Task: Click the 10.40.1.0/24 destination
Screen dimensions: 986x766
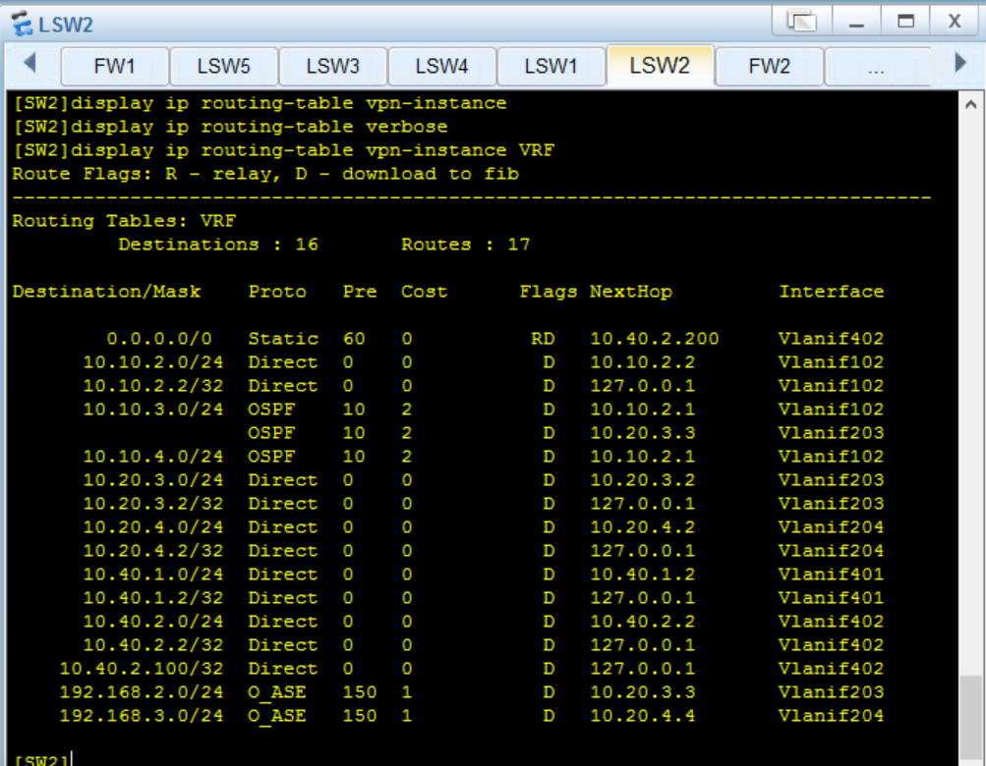Action: [x=153, y=574]
